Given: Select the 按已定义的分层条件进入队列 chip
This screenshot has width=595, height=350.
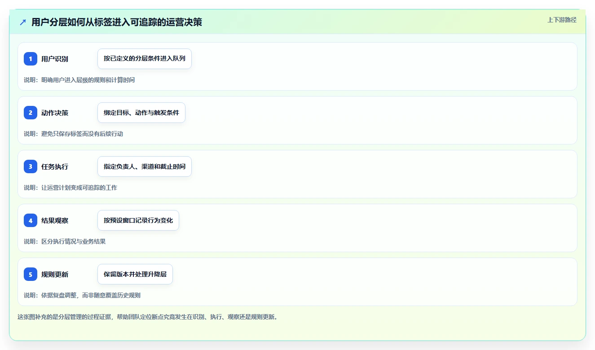Looking at the screenshot, I should click(x=145, y=59).
